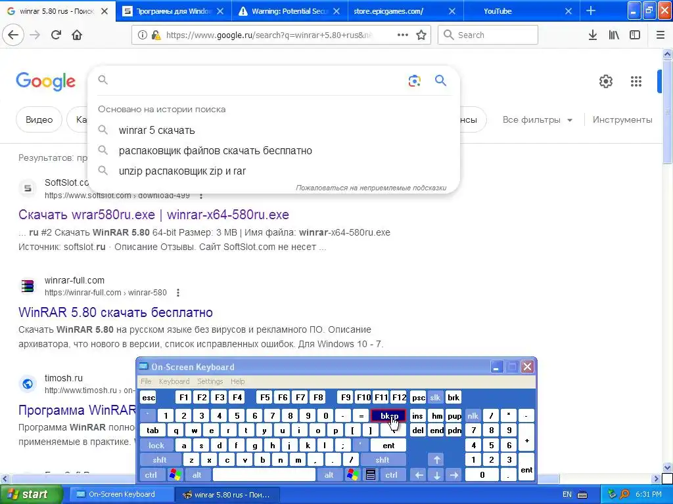Click the Firefox Search box

click(488, 35)
